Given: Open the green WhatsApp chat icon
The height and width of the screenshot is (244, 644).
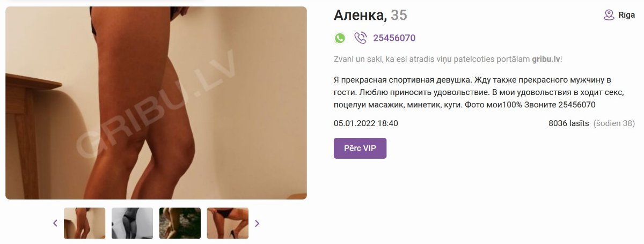Looking at the screenshot, I should point(340,38).
